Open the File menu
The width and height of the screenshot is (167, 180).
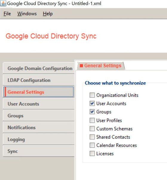pos(7,14)
